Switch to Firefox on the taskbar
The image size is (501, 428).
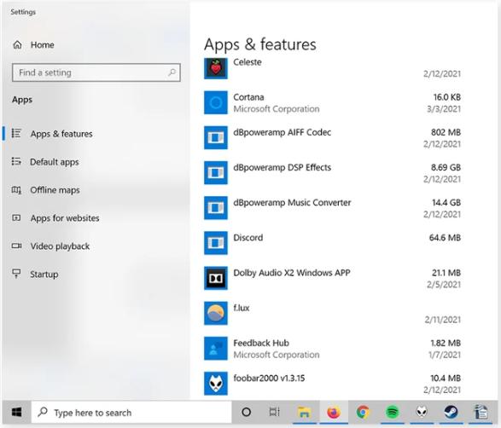(x=333, y=413)
